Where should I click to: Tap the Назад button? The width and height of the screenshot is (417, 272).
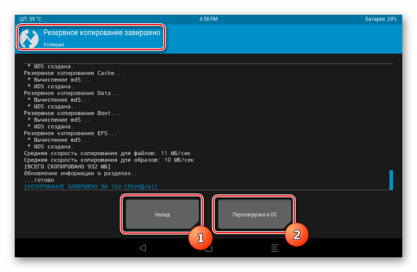(x=162, y=214)
